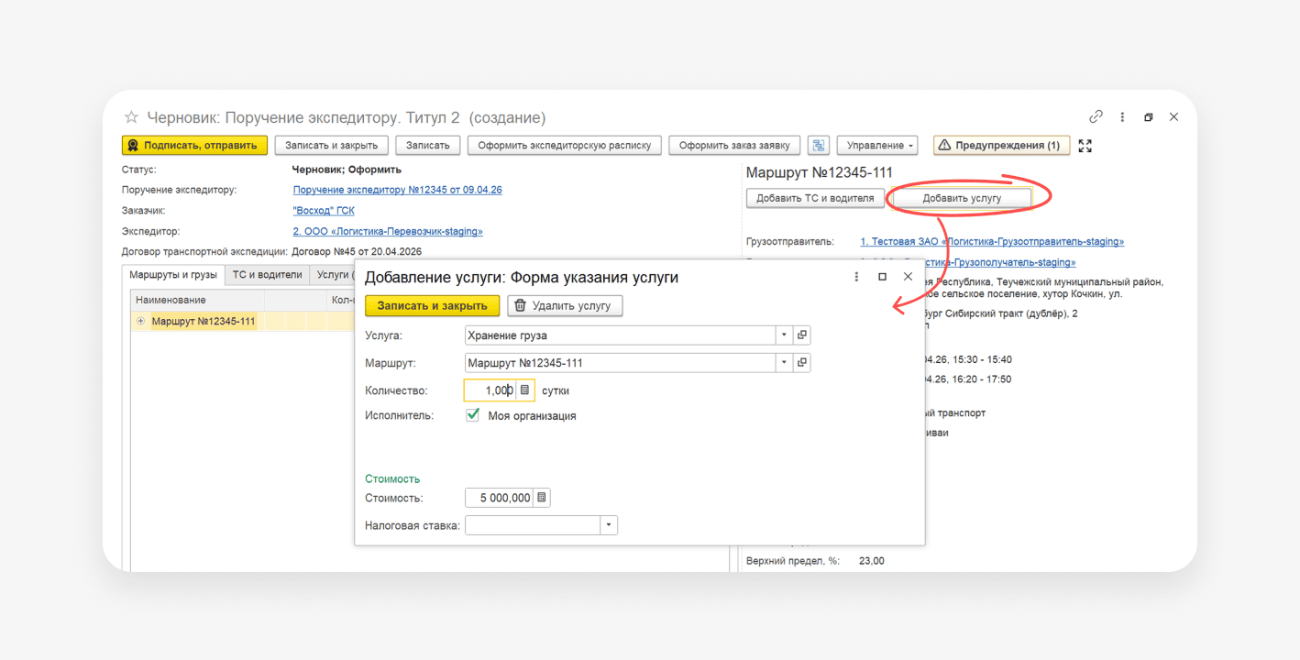Screen dimensions: 1300x660
Task: Select the Маршрут №12345-111 table row name
Action: click(204, 322)
